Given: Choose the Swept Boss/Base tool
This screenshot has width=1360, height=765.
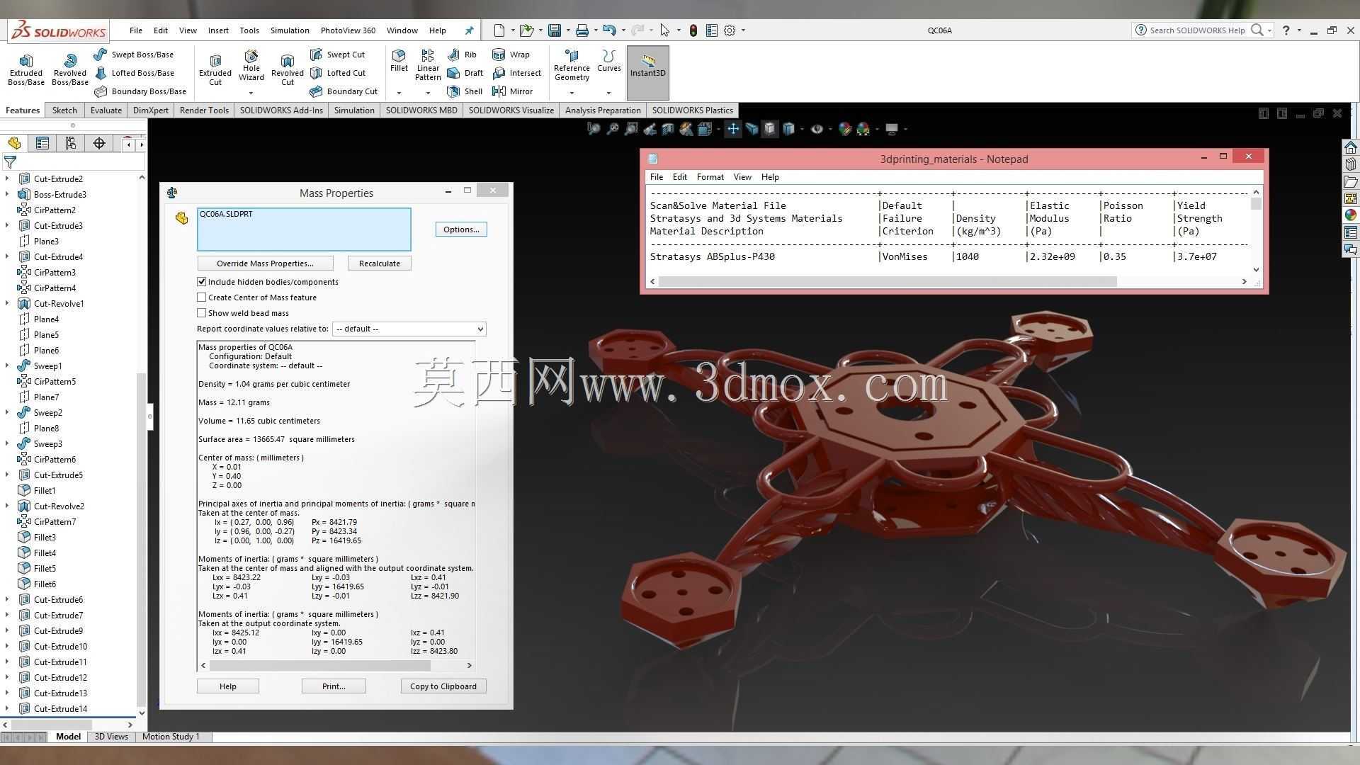Looking at the screenshot, I should [133, 55].
